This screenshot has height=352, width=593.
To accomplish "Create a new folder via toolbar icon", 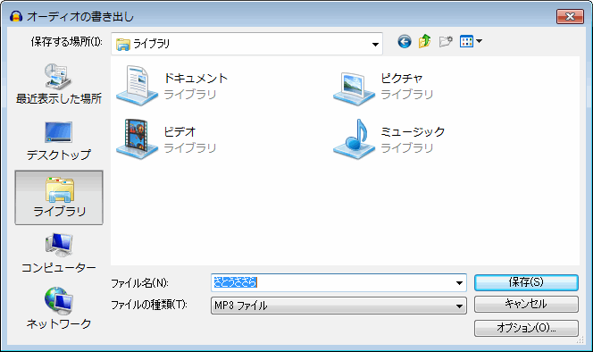I will click(x=446, y=41).
